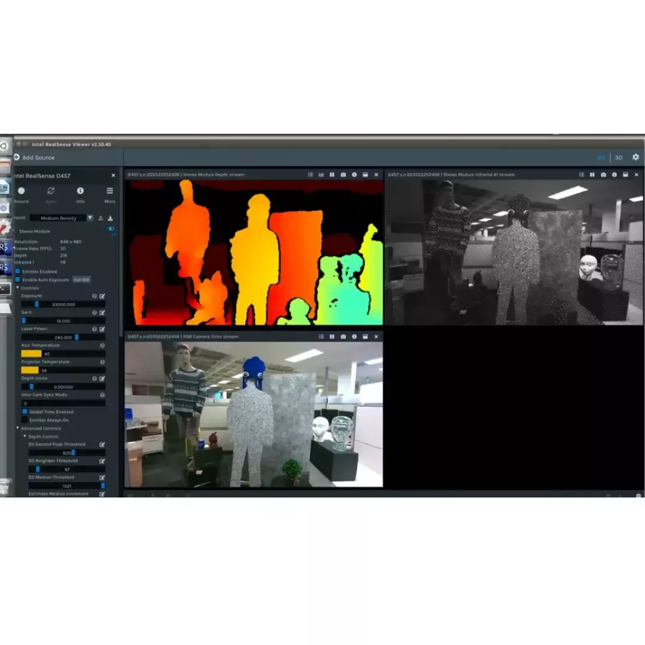Click on the Exposure slider
645x645 pixels.
pos(63,304)
